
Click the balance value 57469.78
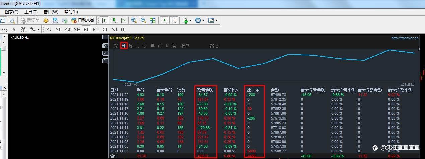tap(278, 95)
